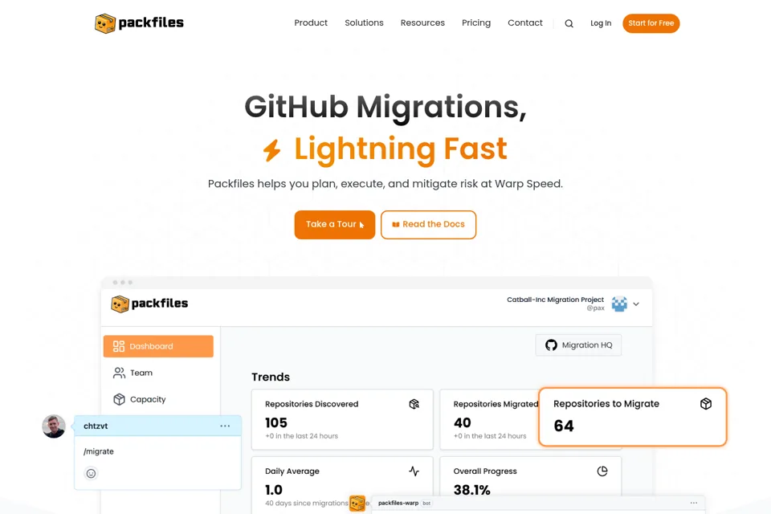The width and height of the screenshot is (771, 514).
Task: Open the chtzvt comment options ellipsis
Action: 225,426
